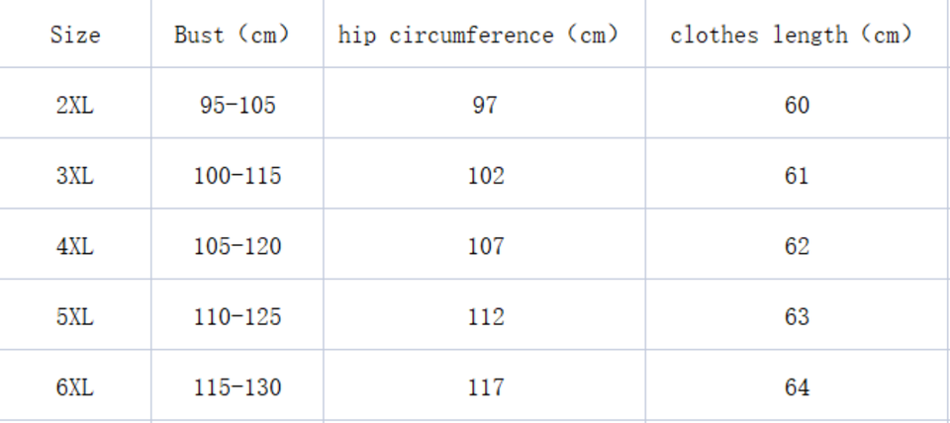Select the 115-130 bust range cell
Screen dimensions: 950x423
(x=237, y=387)
